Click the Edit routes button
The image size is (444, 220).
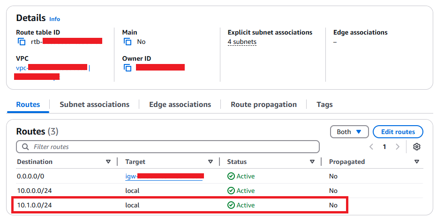tap(398, 132)
